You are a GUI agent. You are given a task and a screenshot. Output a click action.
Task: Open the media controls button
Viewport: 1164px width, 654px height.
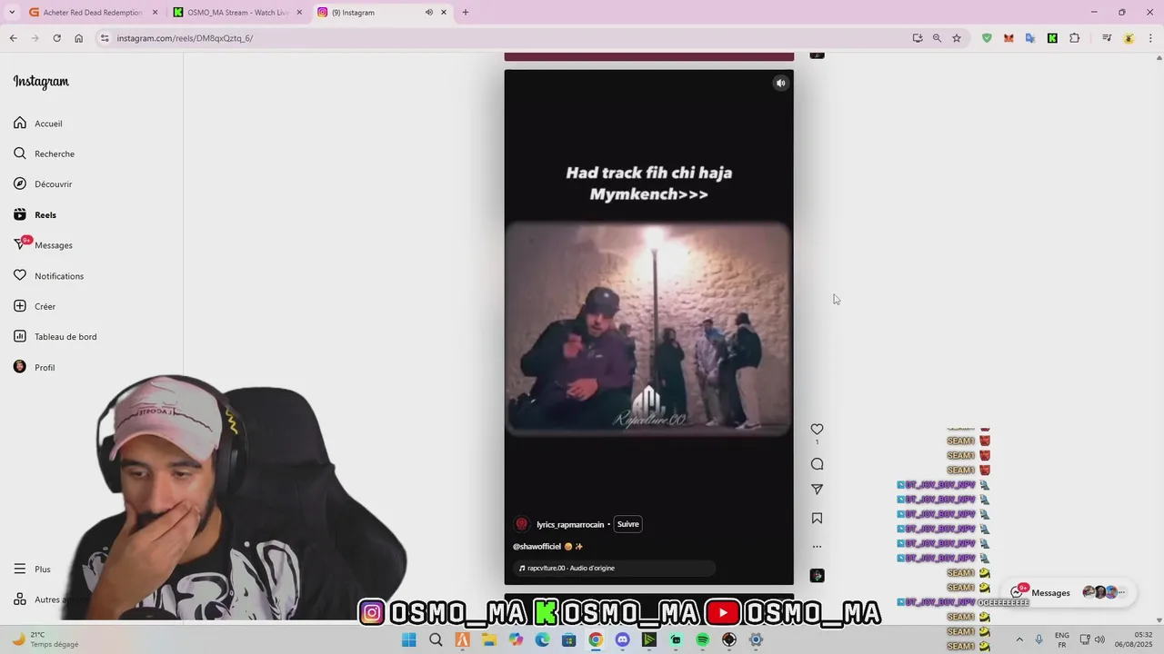click(x=1107, y=38)
